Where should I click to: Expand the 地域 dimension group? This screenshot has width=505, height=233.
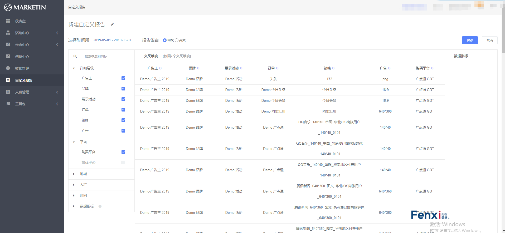[x=74, y=174]
